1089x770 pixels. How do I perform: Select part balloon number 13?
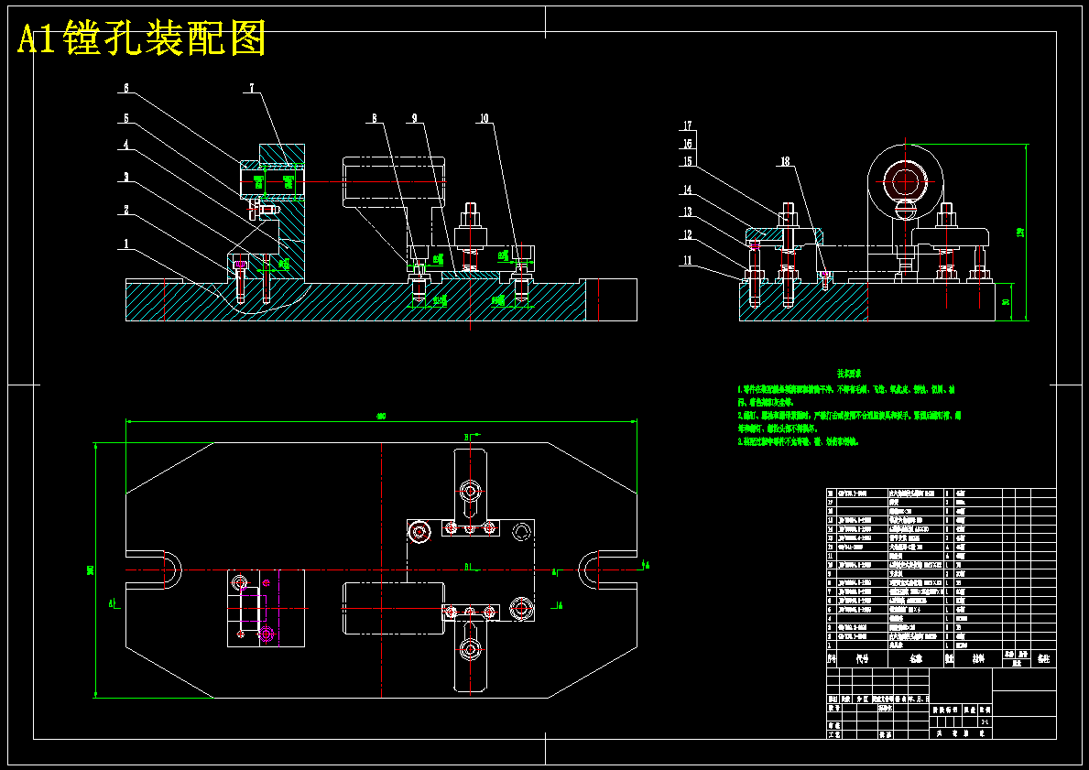pyautogui.click(x=688, y=211)
